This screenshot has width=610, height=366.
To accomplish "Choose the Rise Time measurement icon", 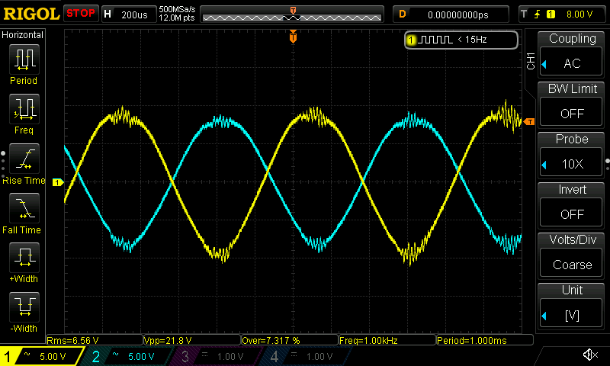I will pos(24,159).
